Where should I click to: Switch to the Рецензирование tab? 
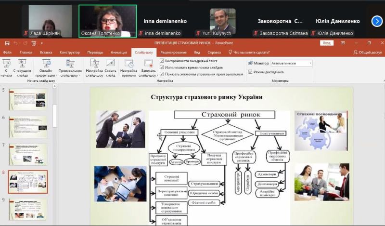click(x=174, y=53)
